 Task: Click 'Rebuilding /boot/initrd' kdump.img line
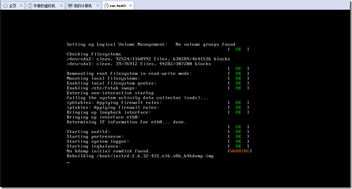tap(140, 156)
